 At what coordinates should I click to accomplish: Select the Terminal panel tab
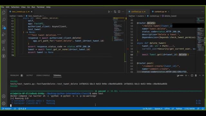click(57, 75)
